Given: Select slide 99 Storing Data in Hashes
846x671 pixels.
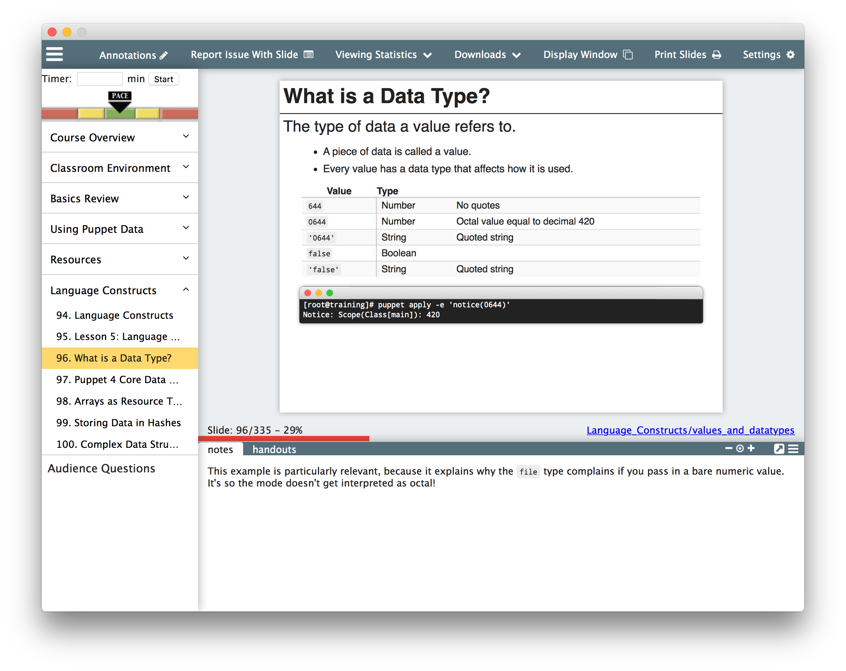Looking at the screenshot, I should [120, 422].
